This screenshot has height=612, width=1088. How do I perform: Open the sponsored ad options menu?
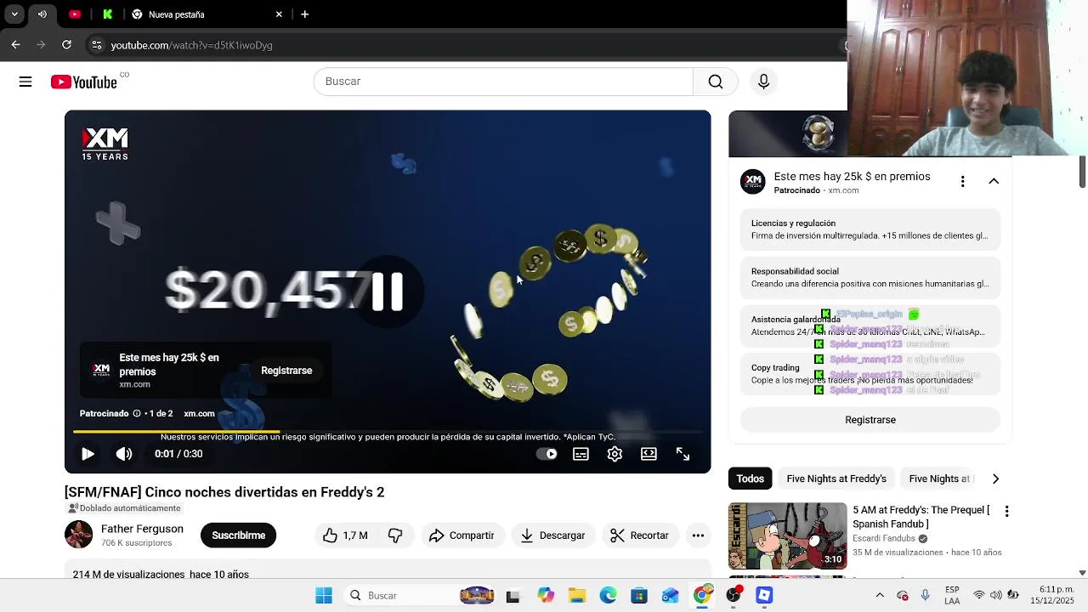click(962, 181)
